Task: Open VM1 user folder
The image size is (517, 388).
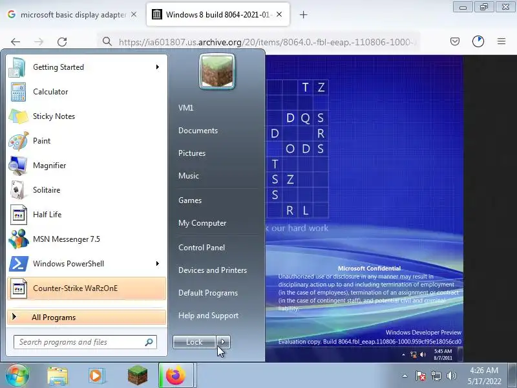Action: (x=185, y=108)
